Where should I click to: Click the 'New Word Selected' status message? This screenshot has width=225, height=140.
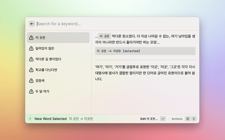50,119
